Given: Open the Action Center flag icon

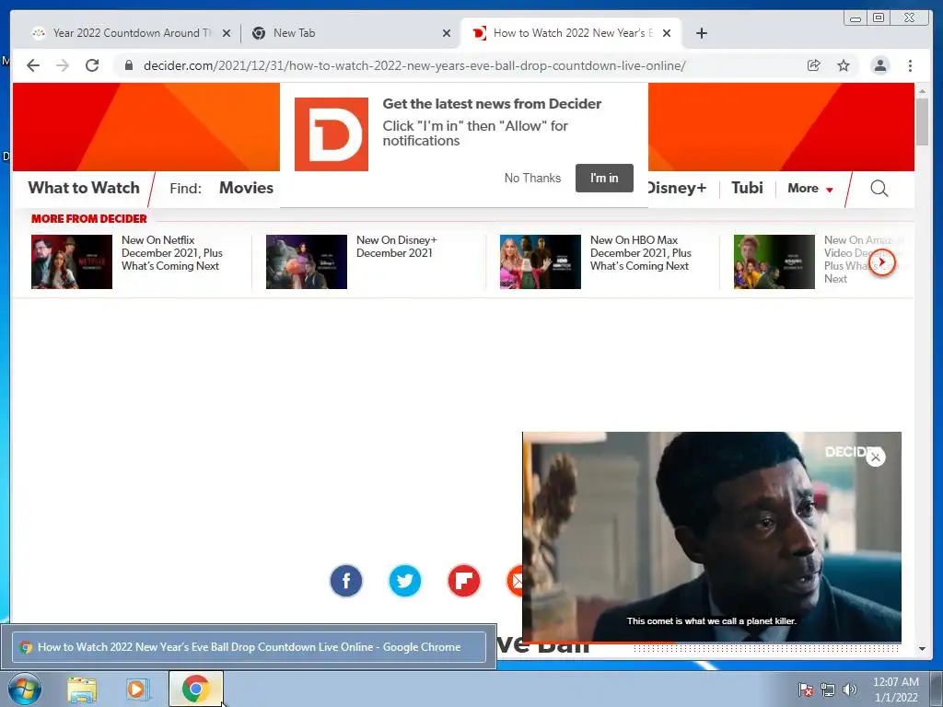Looking at the screenshot, I should click(x=805, y=690).
